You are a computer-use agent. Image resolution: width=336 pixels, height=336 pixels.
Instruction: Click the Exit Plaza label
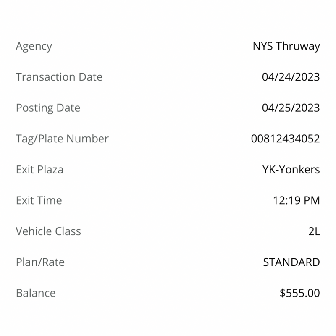(x=39, y=170)
